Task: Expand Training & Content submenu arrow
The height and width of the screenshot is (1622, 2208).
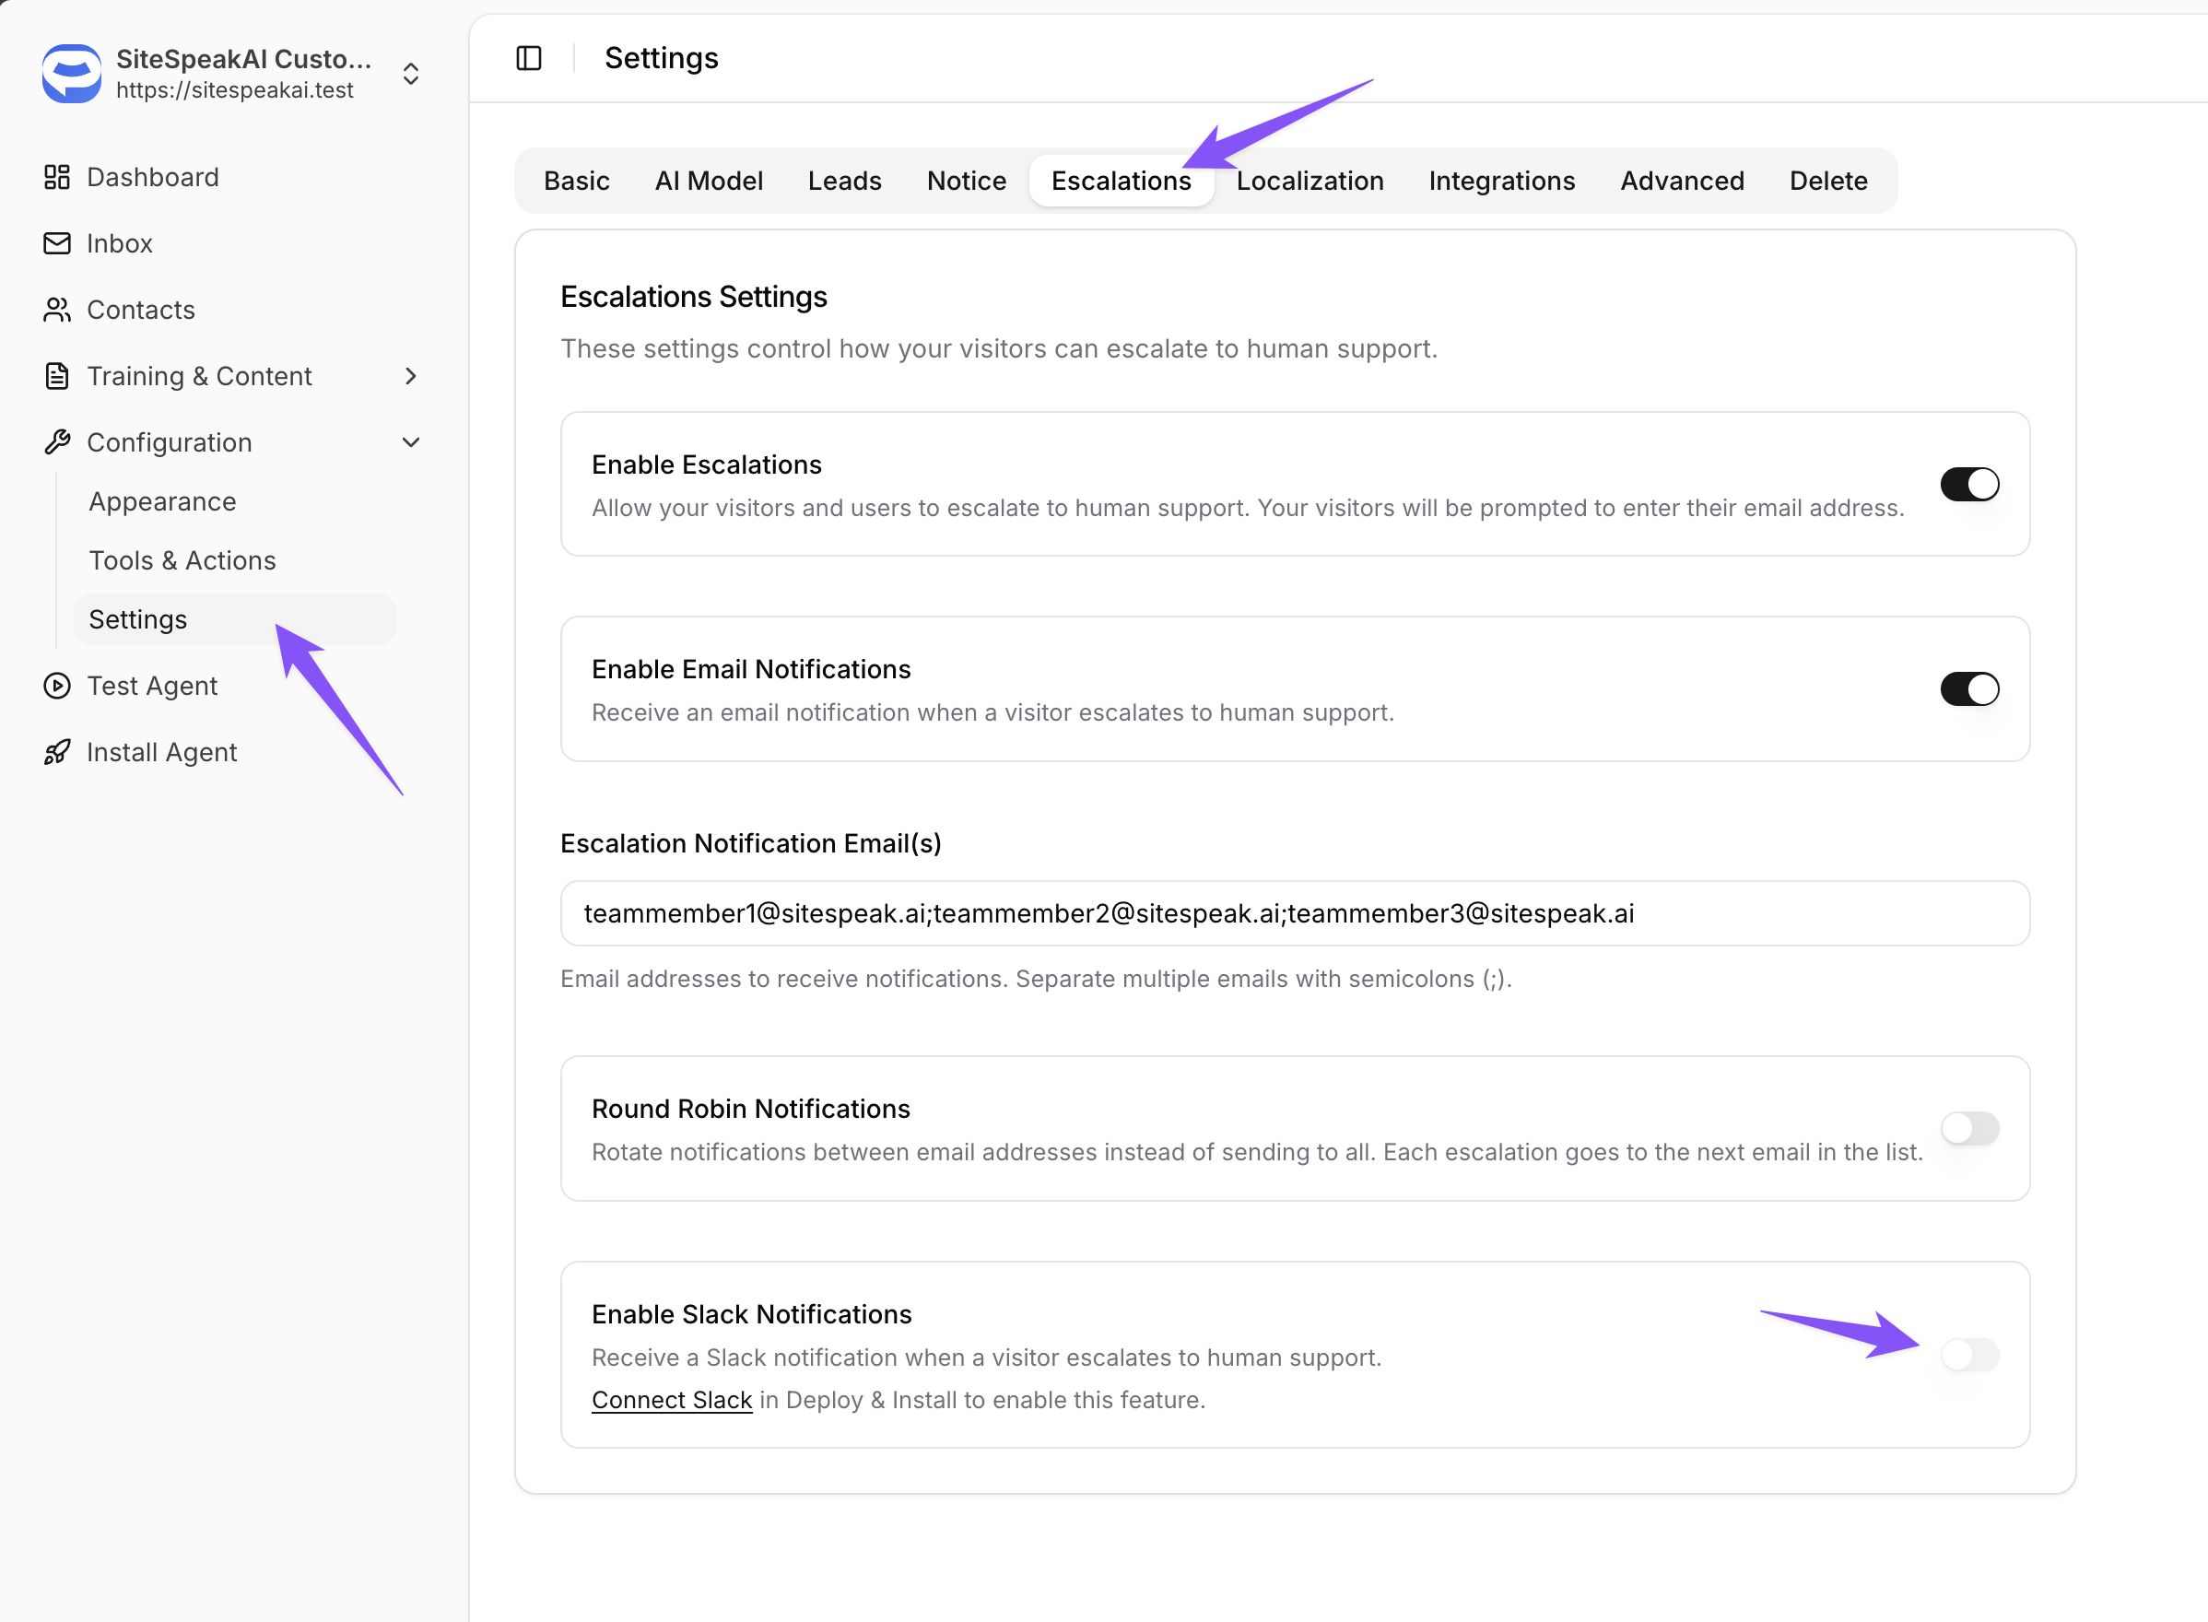Action: (411, 376)
